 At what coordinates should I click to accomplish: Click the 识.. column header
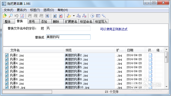click(x=151, y=50)
